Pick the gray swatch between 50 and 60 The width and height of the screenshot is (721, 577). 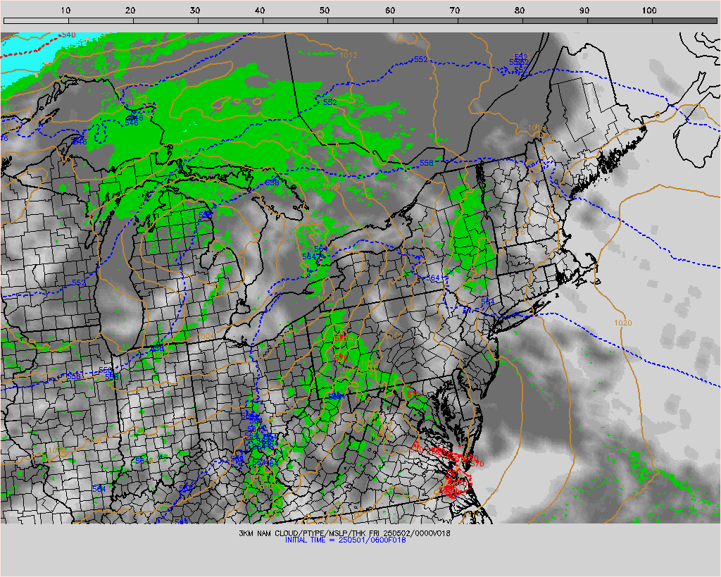360,20
